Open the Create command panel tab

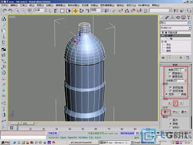tap(162, 18)
